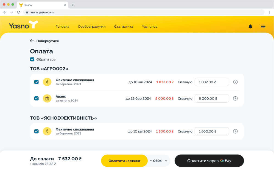Click the red amount 1 032.00 ₴
274x171 pixels.
pyautogui.click(x=165, y=82)
